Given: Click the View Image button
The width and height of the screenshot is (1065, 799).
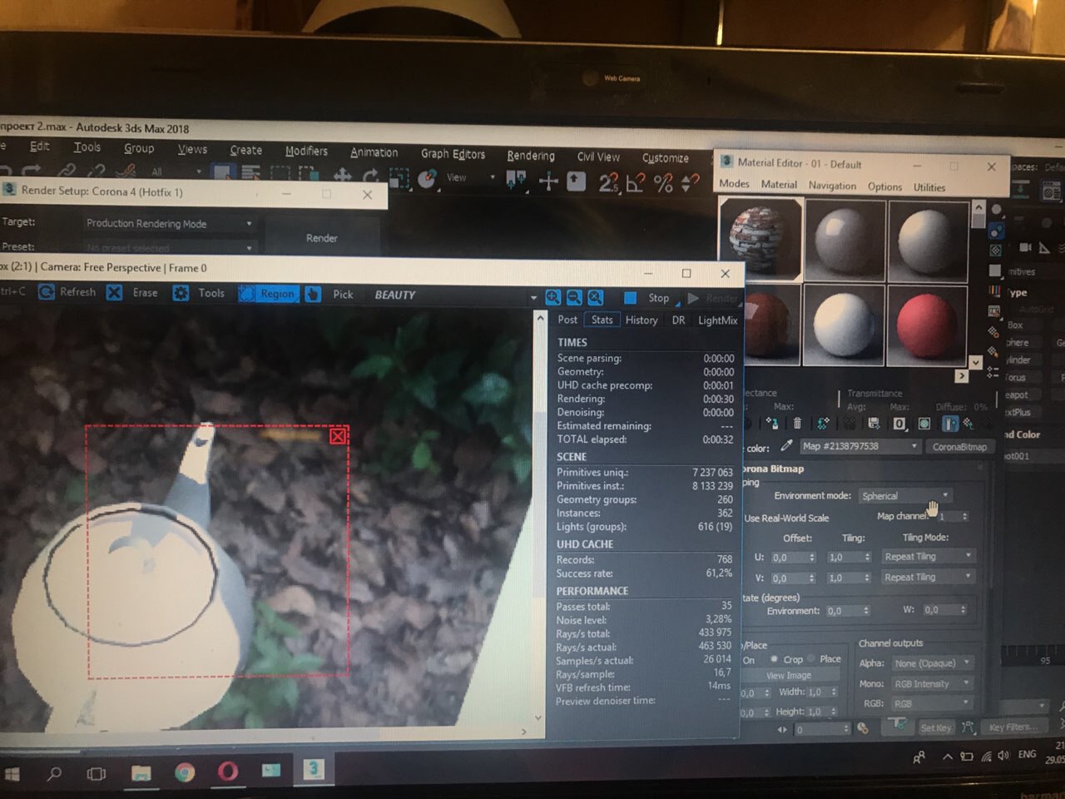Looking at the screenshot, I should (788, 676).
